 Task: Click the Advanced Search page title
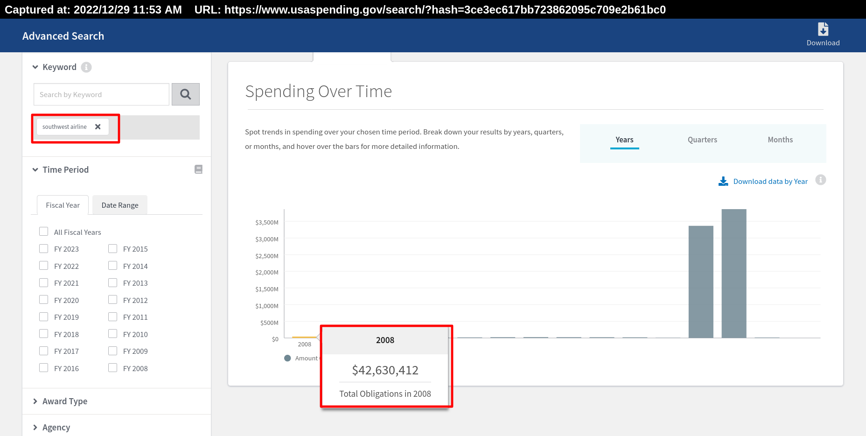point(63,36)
